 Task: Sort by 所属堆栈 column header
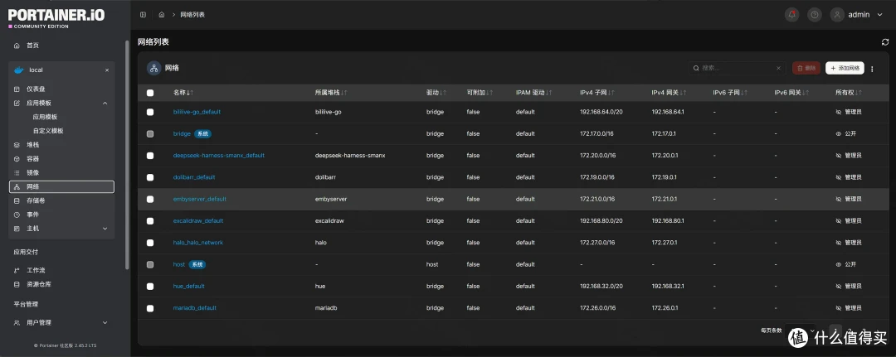coord(331,93)
